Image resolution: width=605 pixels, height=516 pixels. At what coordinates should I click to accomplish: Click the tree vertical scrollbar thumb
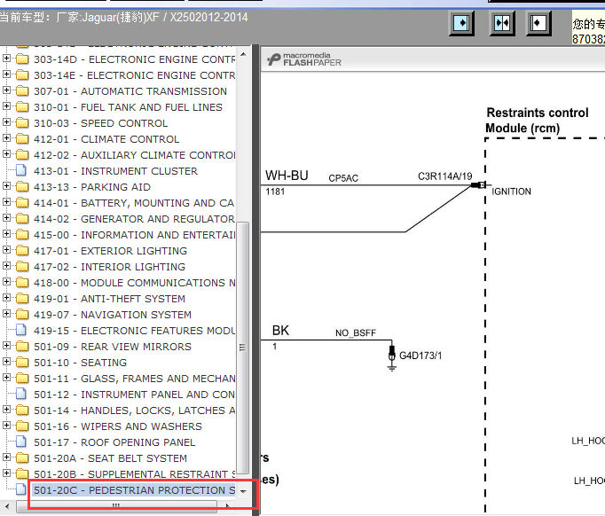pyautogui.click(x=243, y=347)
